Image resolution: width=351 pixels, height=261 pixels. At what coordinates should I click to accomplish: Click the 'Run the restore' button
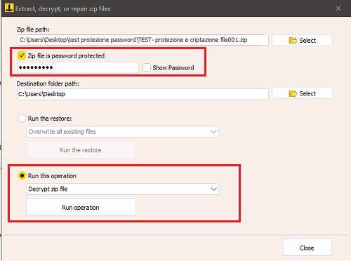pos(81,150)
